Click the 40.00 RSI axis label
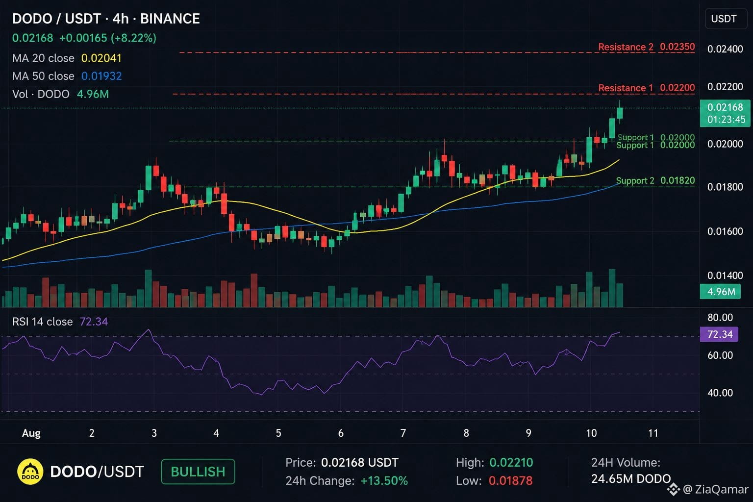753x502 pixels. pos(720,393)
